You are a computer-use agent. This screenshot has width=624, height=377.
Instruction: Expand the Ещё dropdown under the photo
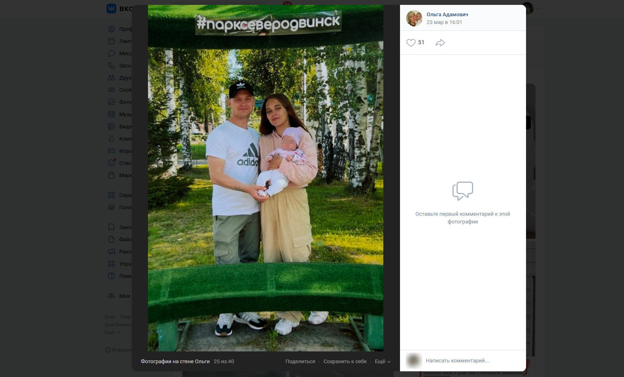pos(383,362)
